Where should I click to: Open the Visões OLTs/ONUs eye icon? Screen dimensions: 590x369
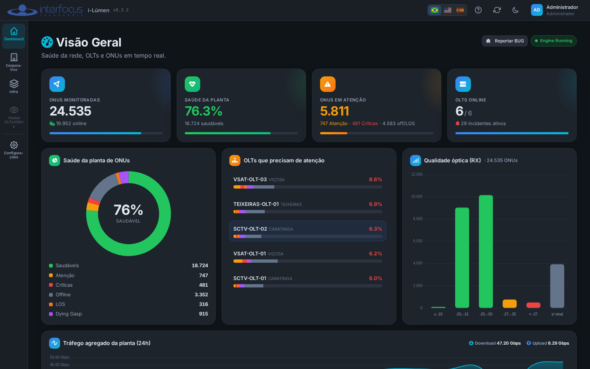tap(14, 110)
